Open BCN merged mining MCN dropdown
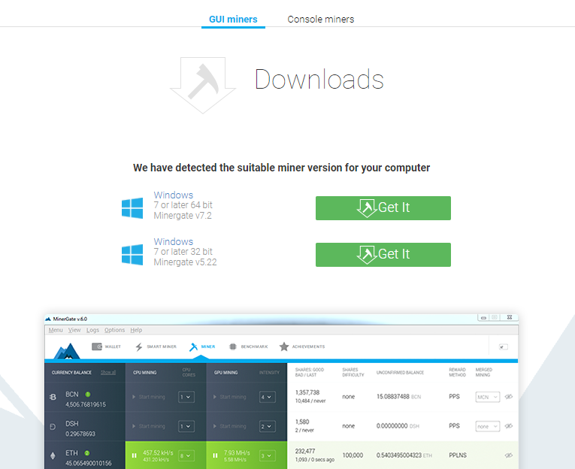This screenshot has height=469, width=575. pyautogui.click(x=487, y=397)
